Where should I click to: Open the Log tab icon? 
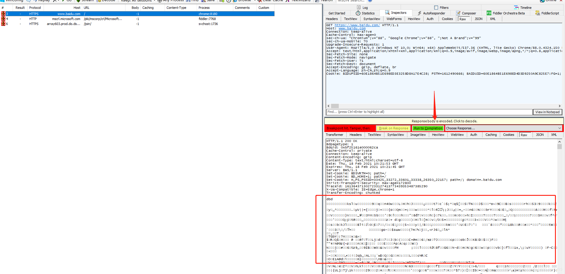point(359,8)
